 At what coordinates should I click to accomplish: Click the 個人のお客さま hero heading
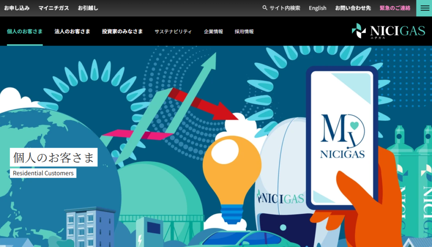tap(54, 157)
